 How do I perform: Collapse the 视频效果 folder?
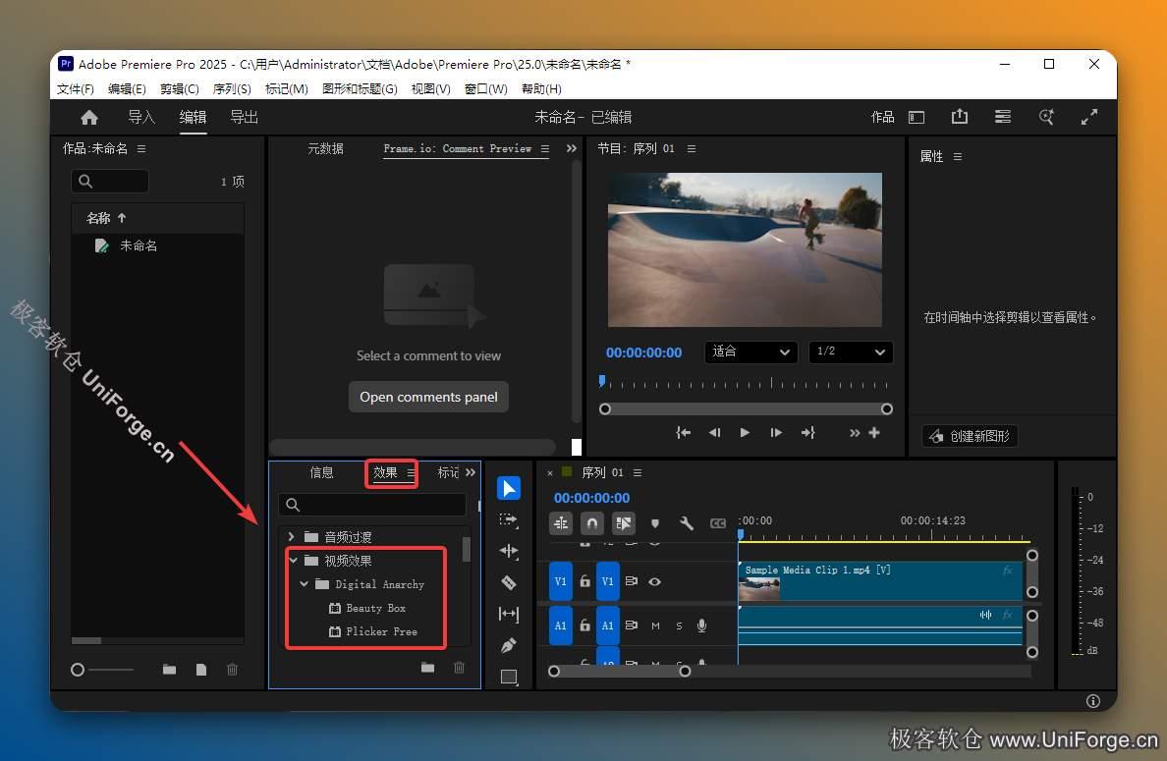pos(293,560)
